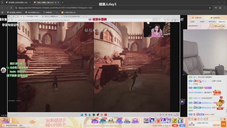Open the first NEW-badged purple gift icon
This screenshot has width=227, height=128.
click(95, 120)
